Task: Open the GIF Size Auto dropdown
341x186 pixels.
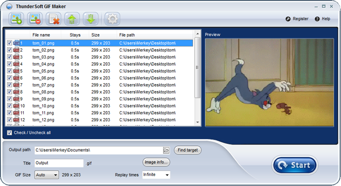Action: tap(46, 175)
